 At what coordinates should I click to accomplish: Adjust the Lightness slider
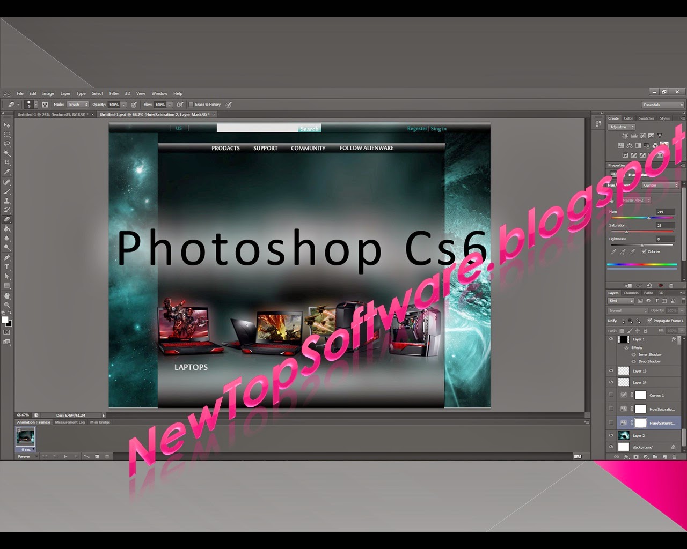pos(642,245)
